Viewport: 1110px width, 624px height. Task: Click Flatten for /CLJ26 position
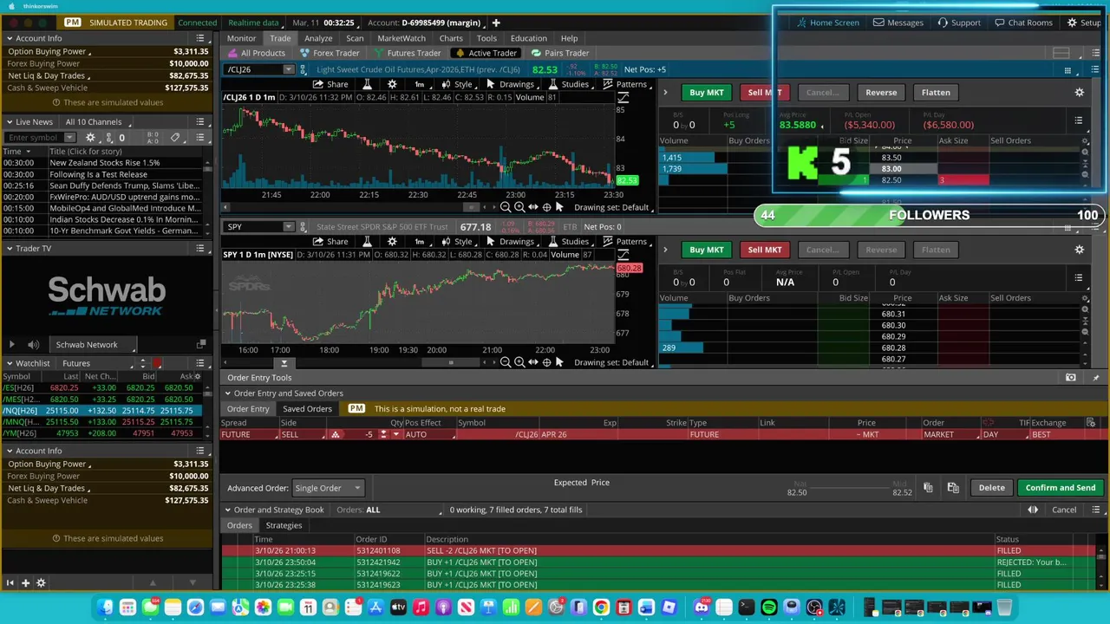pyautogui.click(x=936, y=92)
